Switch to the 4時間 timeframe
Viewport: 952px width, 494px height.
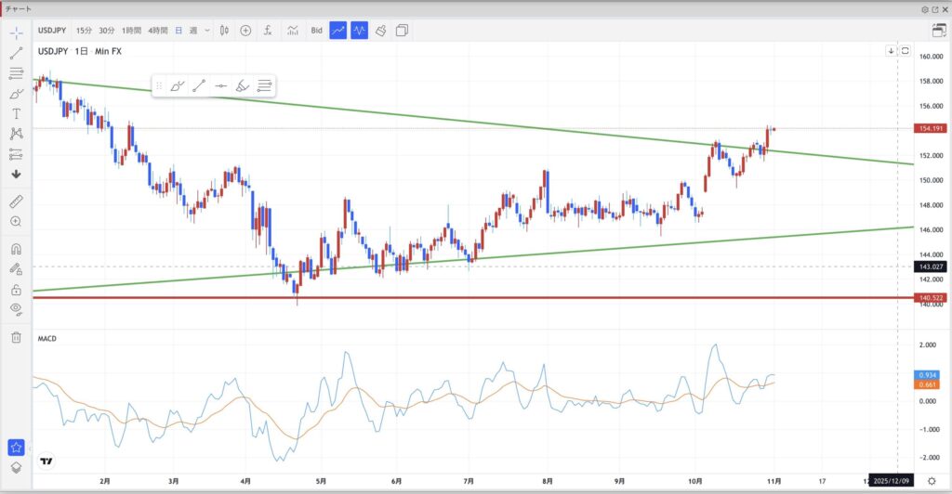tap(158, 31)
